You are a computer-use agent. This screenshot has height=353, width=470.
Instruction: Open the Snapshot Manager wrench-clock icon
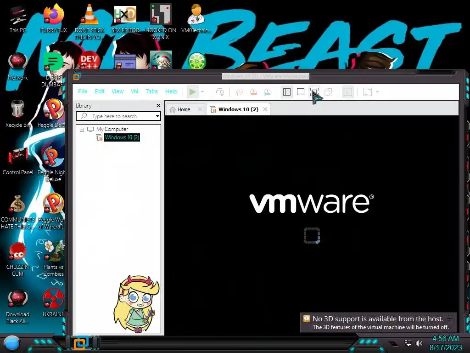click(x=267, y=92)
